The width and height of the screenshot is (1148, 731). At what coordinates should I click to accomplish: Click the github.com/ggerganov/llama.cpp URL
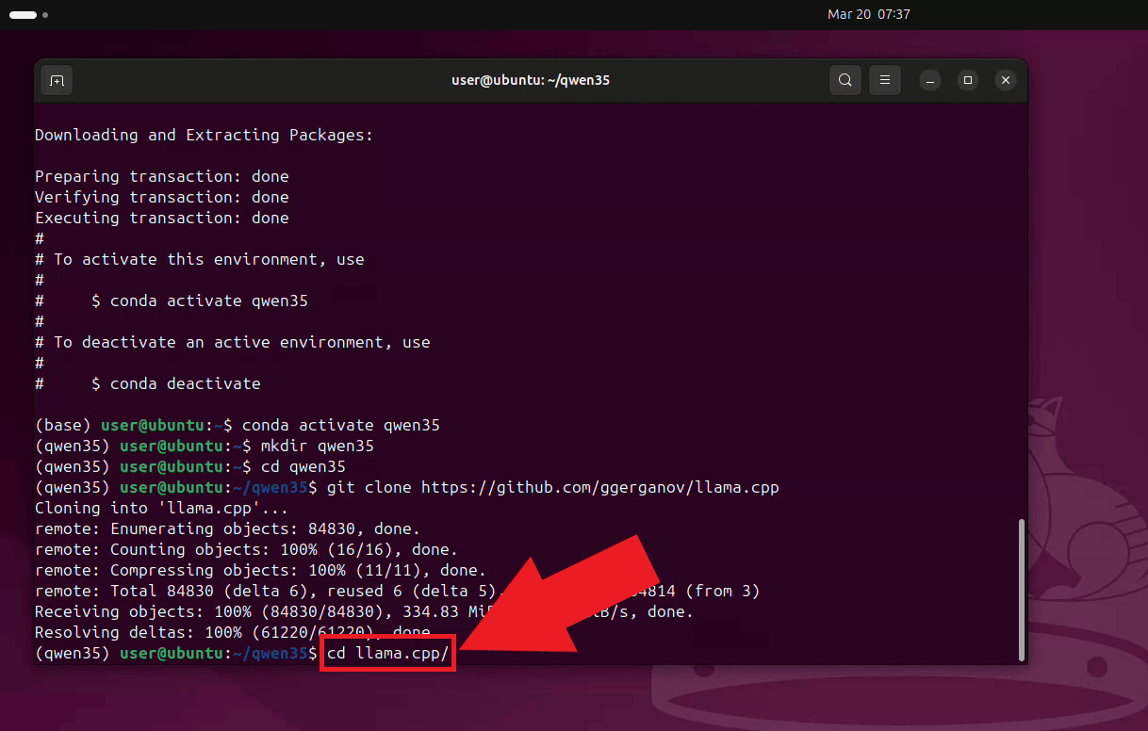click(599, 487)
